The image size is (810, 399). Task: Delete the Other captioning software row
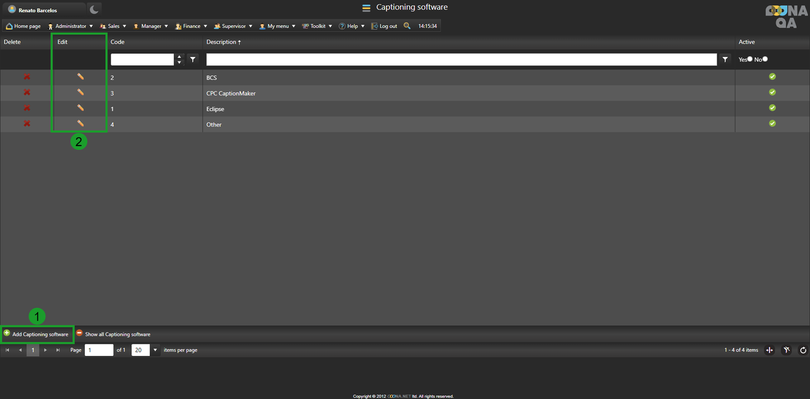click(27, 123)
